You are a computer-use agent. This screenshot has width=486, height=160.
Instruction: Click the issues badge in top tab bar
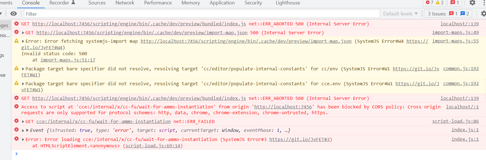(x=455, y=3)
